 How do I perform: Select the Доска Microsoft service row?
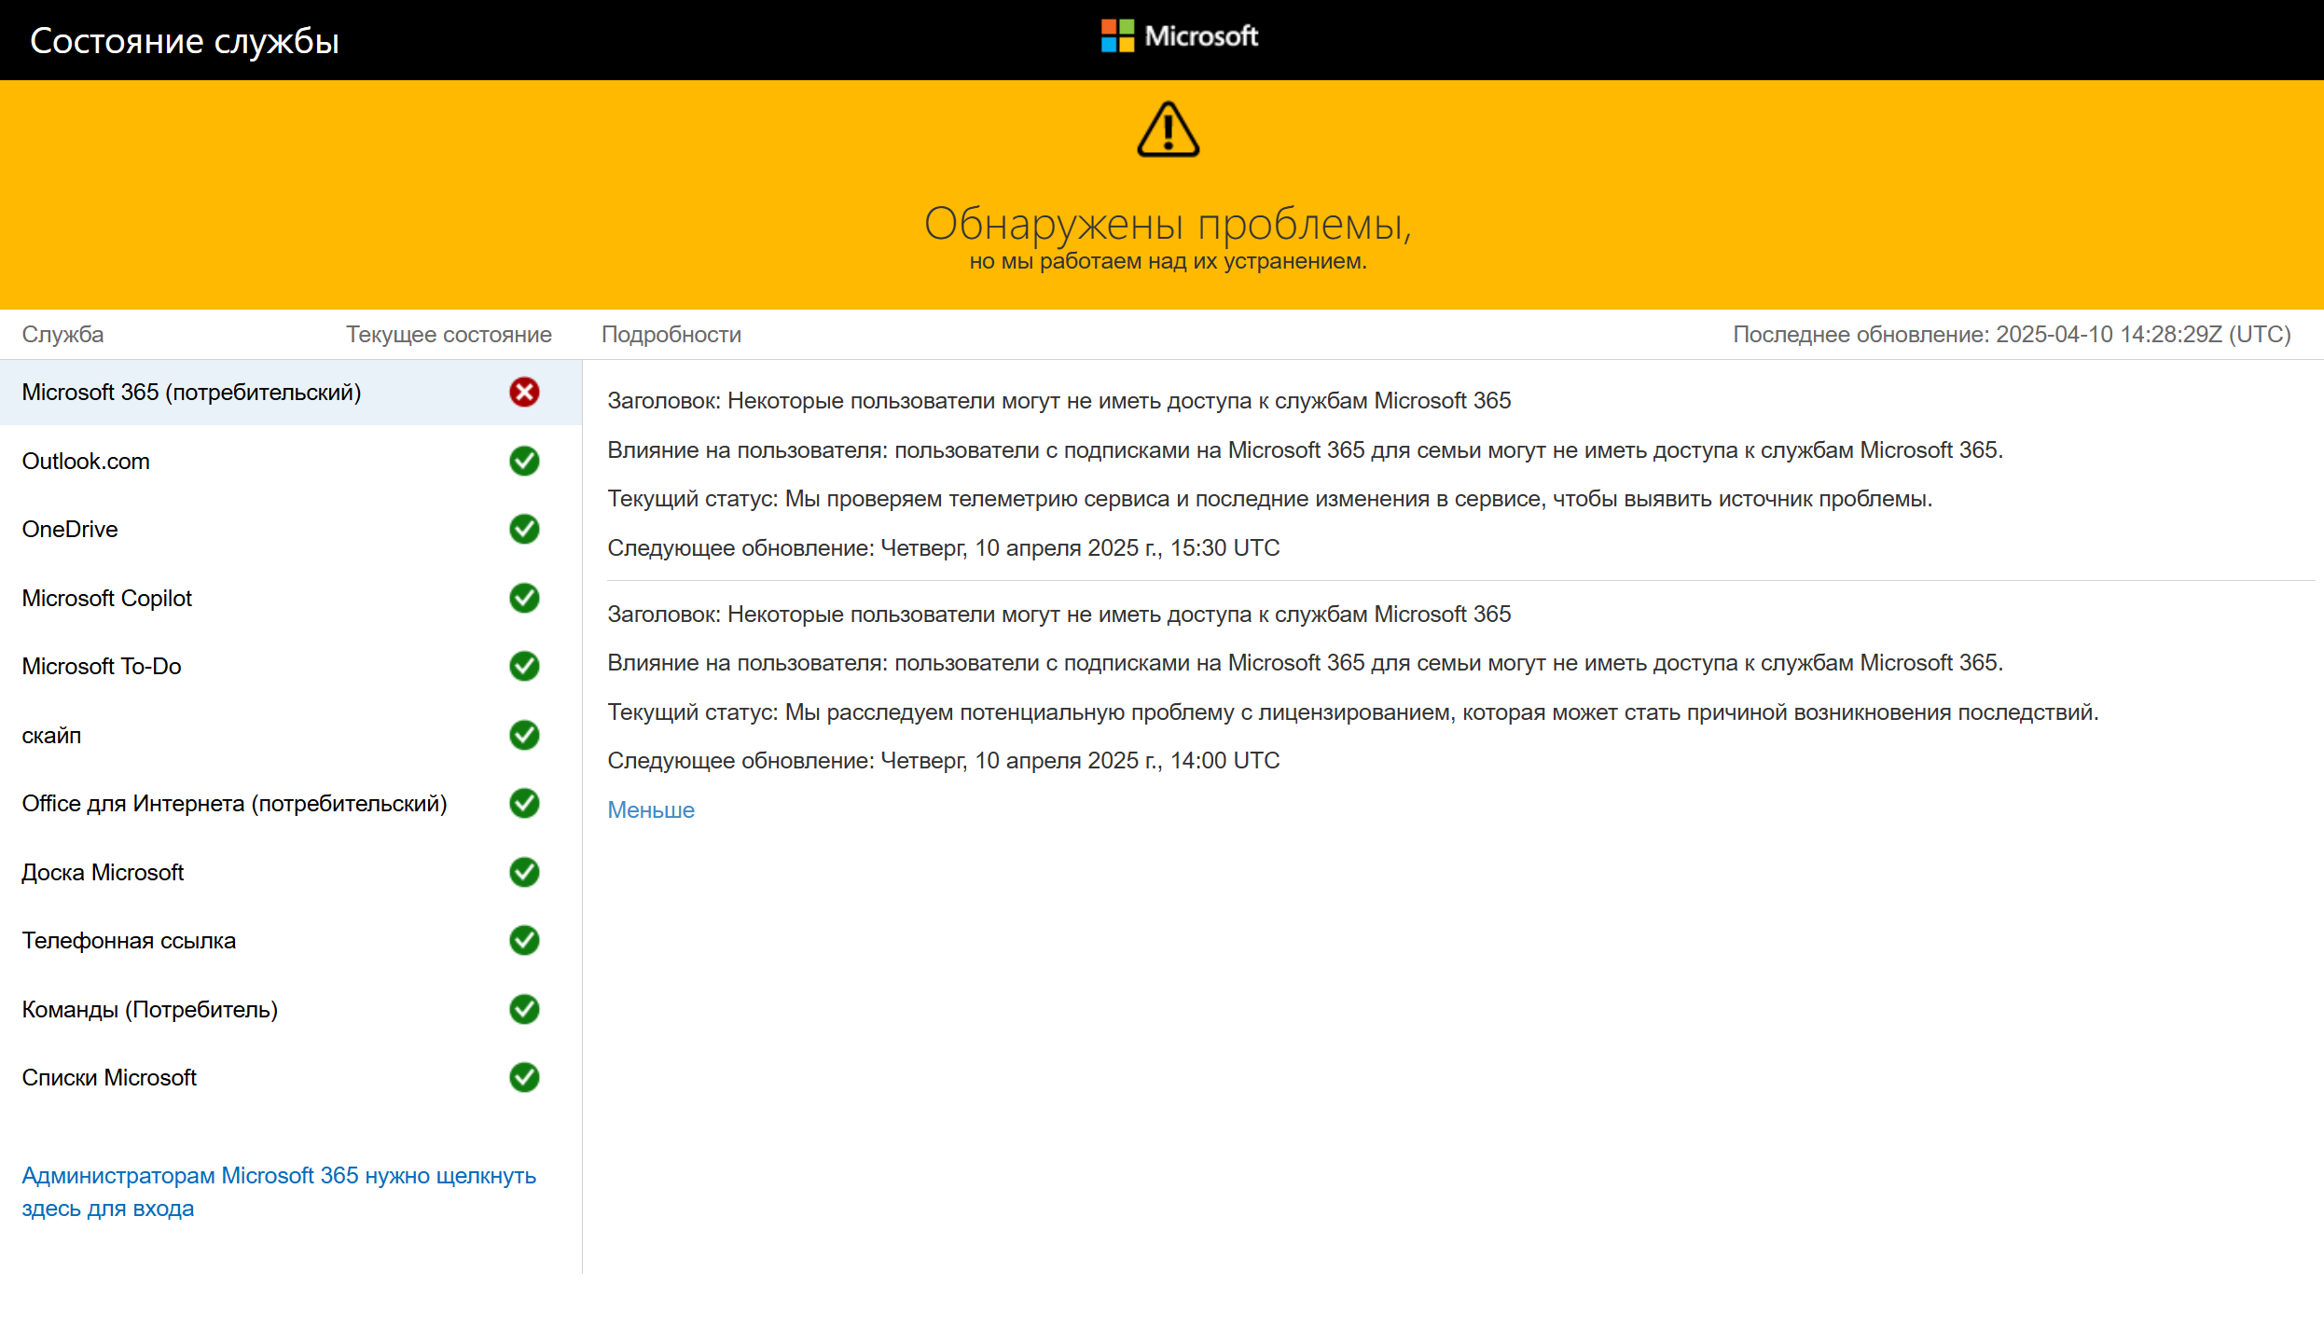(x=291, y=872)
